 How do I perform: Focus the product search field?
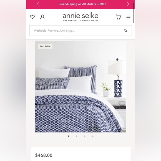80,31
